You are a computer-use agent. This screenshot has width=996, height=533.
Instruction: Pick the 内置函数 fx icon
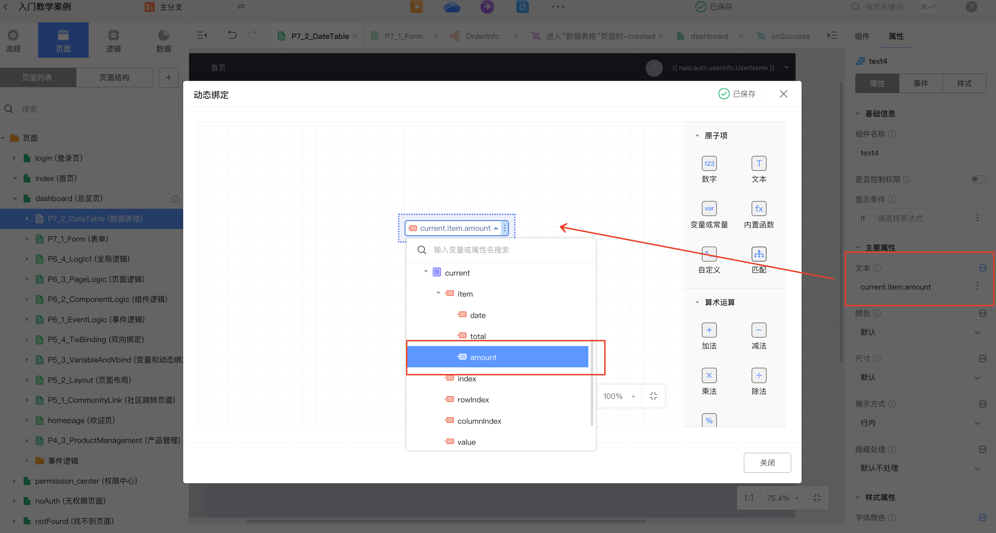pyautogui.click(x=759, y=208)
